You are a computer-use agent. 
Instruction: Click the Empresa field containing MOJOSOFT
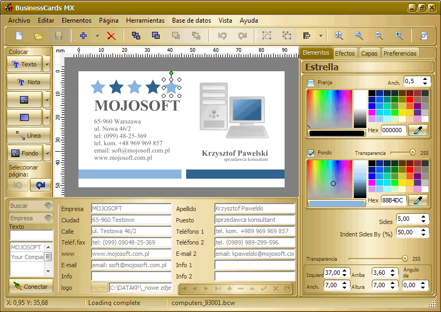pyautogui.click(x=131, y=208)
